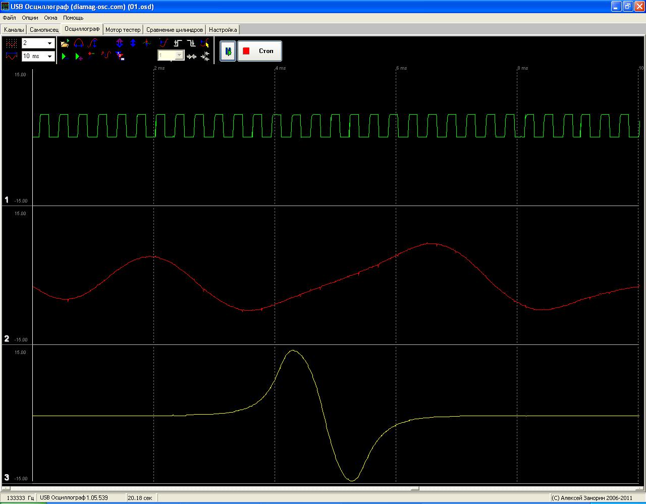Select the Осциллограф tab
The height and width of the screenshot is (504, 646).
82,29
